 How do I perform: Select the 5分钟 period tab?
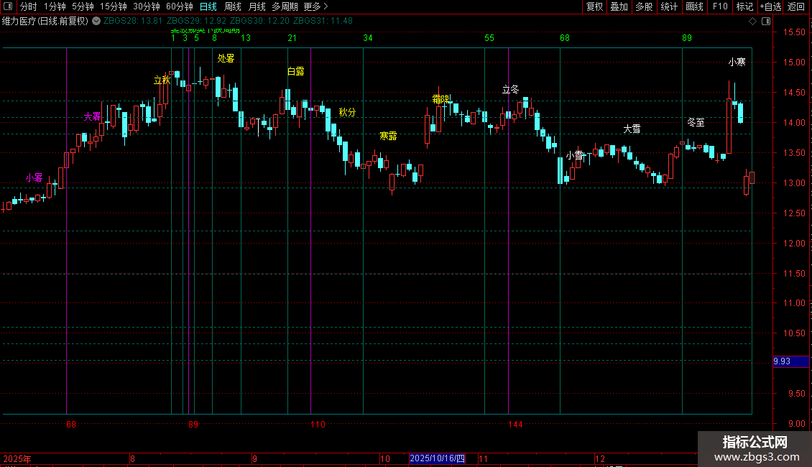click(83, 6)
